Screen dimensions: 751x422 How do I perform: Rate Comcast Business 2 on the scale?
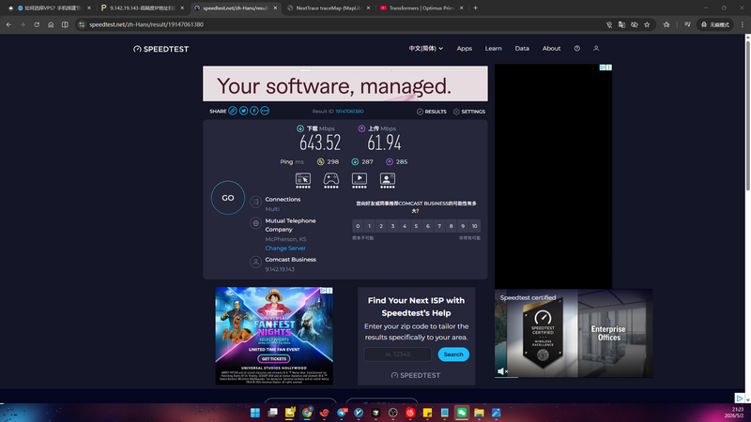coord(381,226)
